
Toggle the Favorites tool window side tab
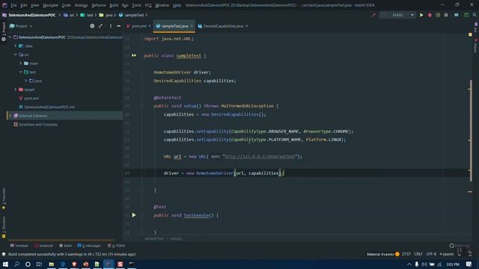click(4, 199)
